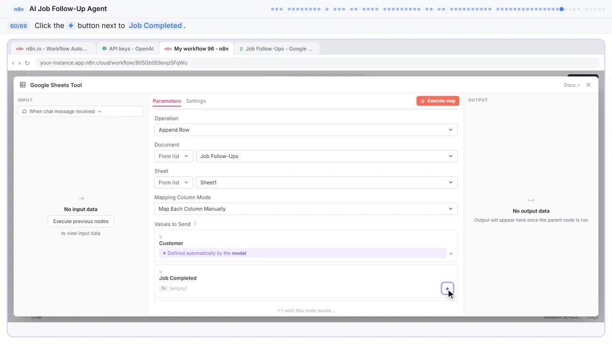Open When chat message received input selector
The width and height of the screenshot is (612, 344).
pyautogui.click(x=81, y=111)
